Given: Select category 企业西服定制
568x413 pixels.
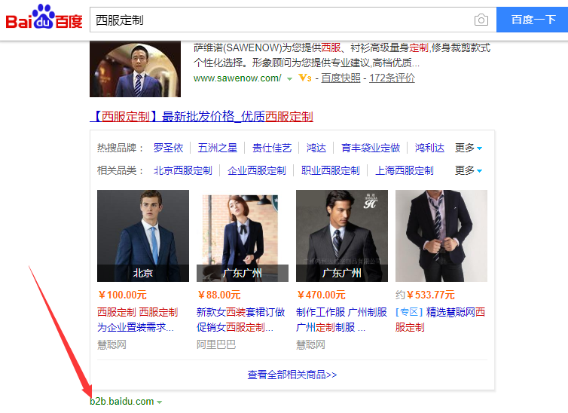Looking at the screenshot, I should coord(257,170).
